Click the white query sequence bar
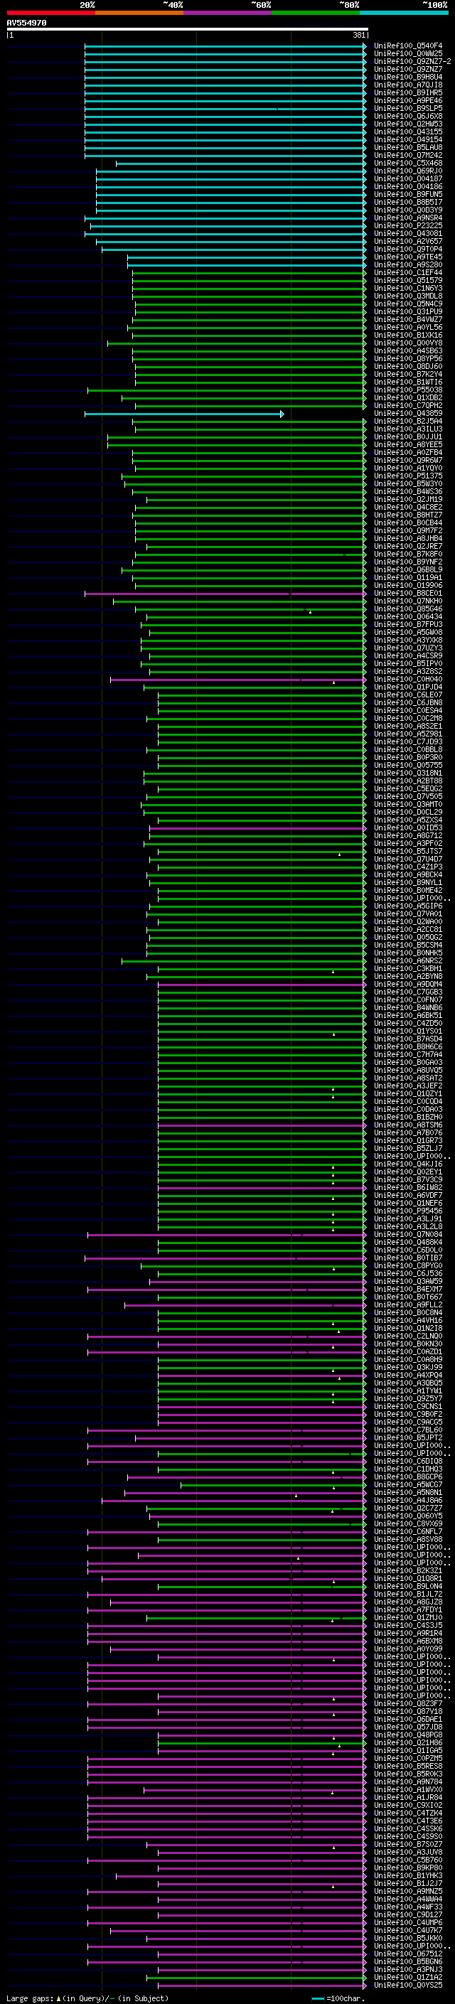The height and width of the screenshot is (2004, 455). pos(188,30)
